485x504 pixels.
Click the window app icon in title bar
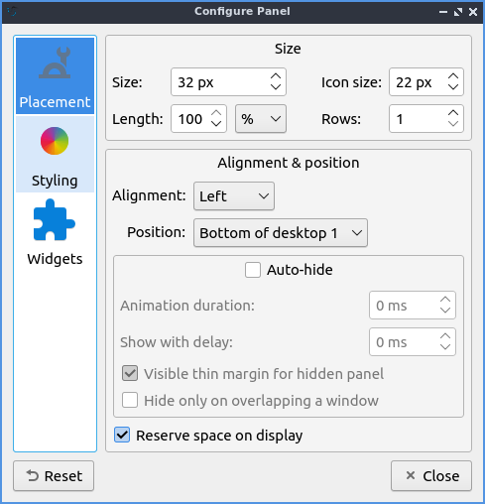click(12, 11)
